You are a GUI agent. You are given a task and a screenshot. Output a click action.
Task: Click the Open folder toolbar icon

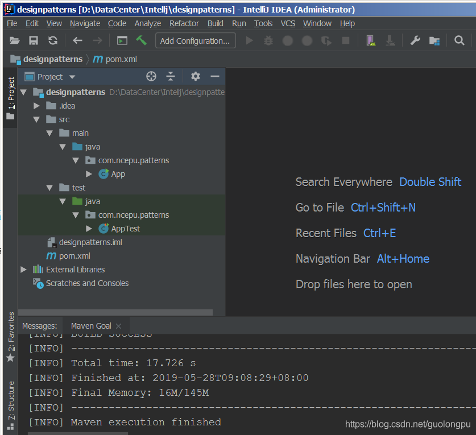14,40
